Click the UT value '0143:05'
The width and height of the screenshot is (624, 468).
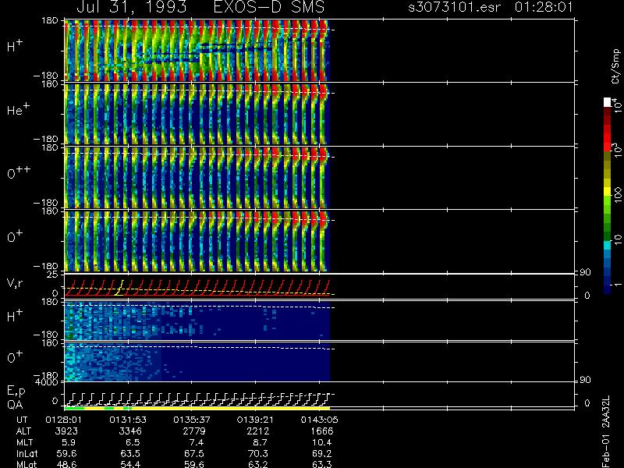319,420
